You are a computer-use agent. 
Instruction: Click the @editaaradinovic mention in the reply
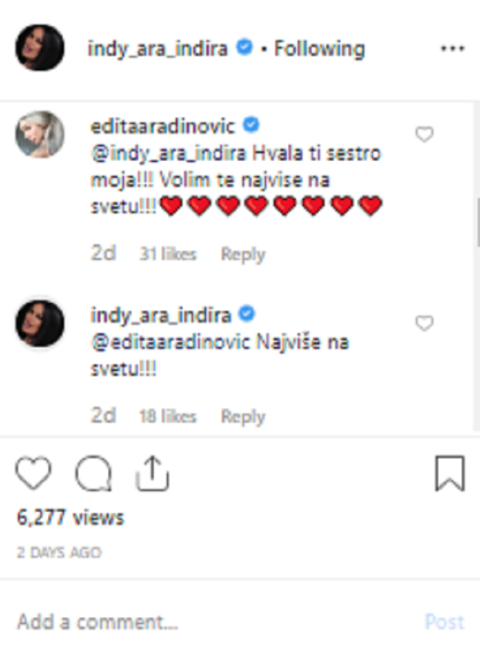(x=171, y=342)
